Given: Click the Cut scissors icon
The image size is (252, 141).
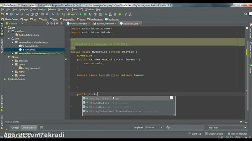Looking at the screenshot, I should coord(28,14).
